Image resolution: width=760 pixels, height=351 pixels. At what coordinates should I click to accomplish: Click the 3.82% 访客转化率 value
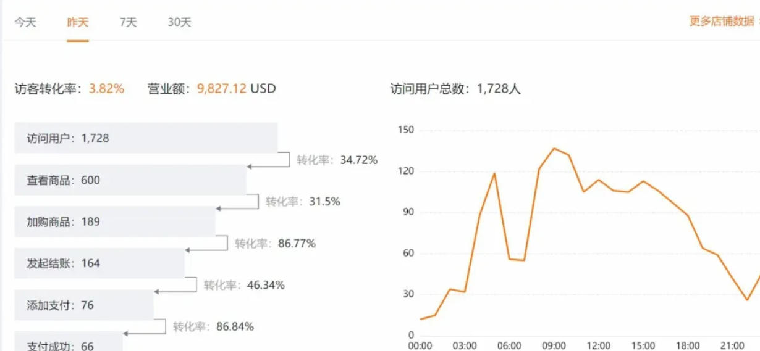coord(106,89)
